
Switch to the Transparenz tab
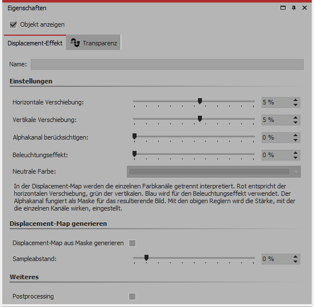click(93, 43)
